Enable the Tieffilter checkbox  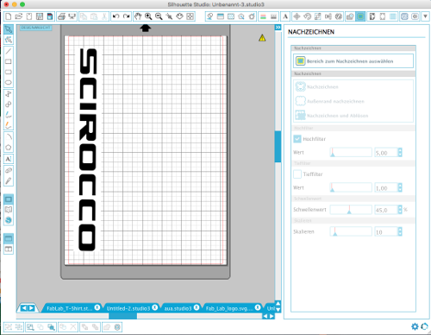click(297, 174)
